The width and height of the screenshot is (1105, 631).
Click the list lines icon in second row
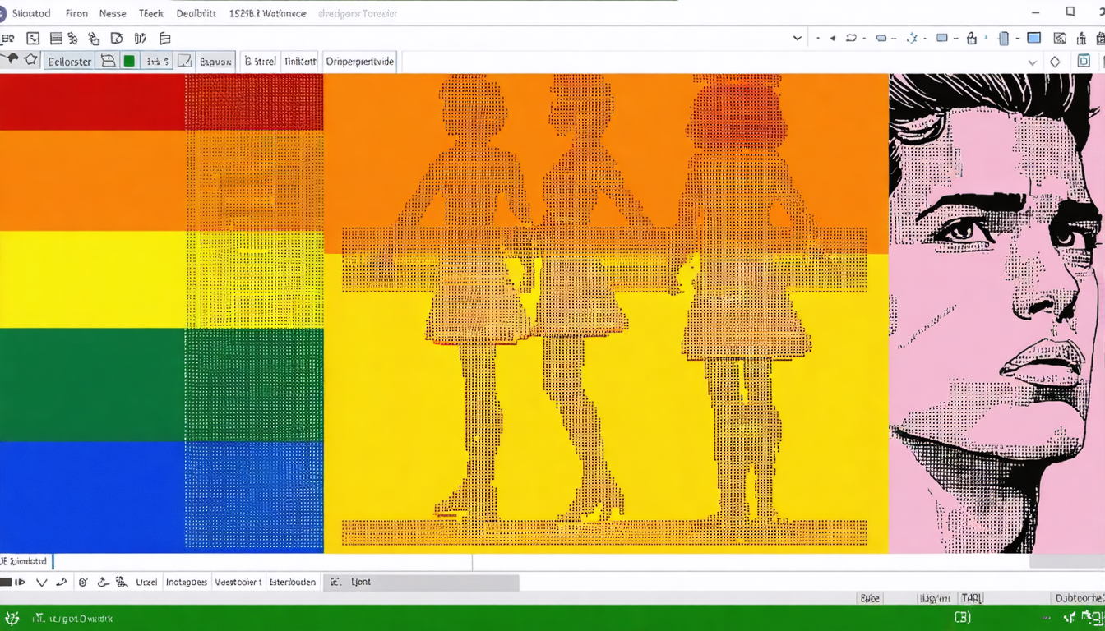(x=56, y=38)
